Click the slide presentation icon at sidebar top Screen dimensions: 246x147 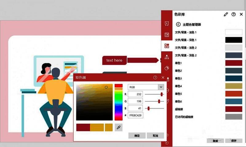click(167, 24)
